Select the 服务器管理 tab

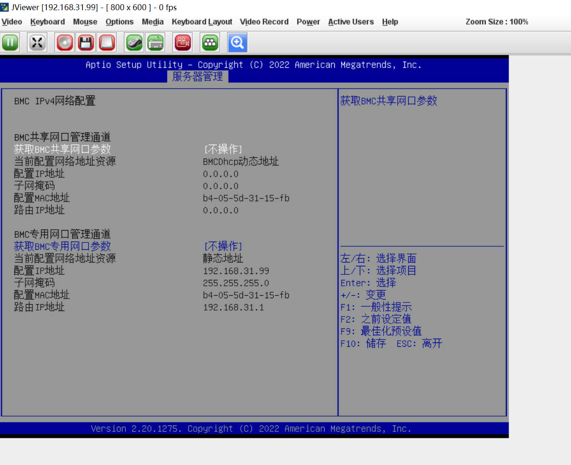[198, 77]
